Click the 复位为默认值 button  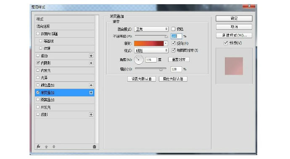tap(173, 79)
